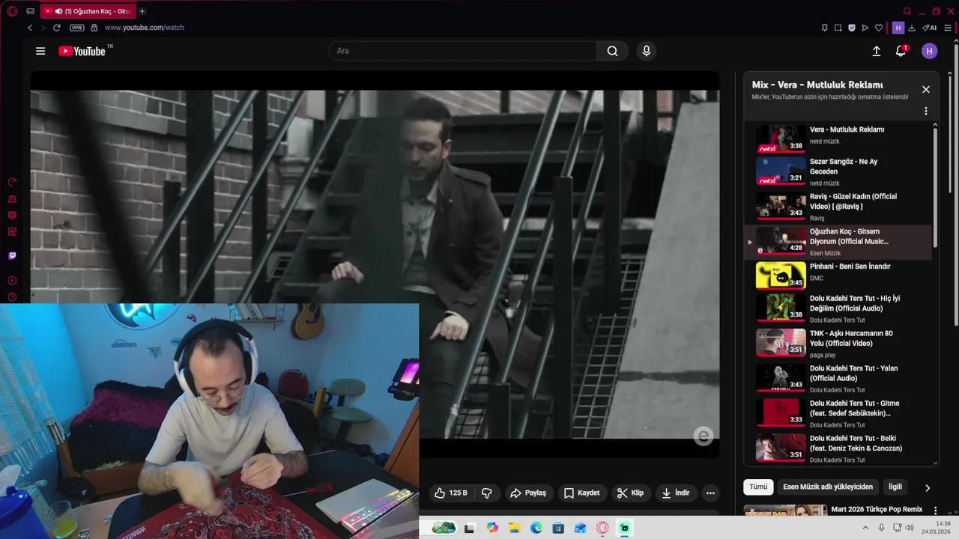
Task: Open more video actions ellipsis
Action: [x=710, y=493]
